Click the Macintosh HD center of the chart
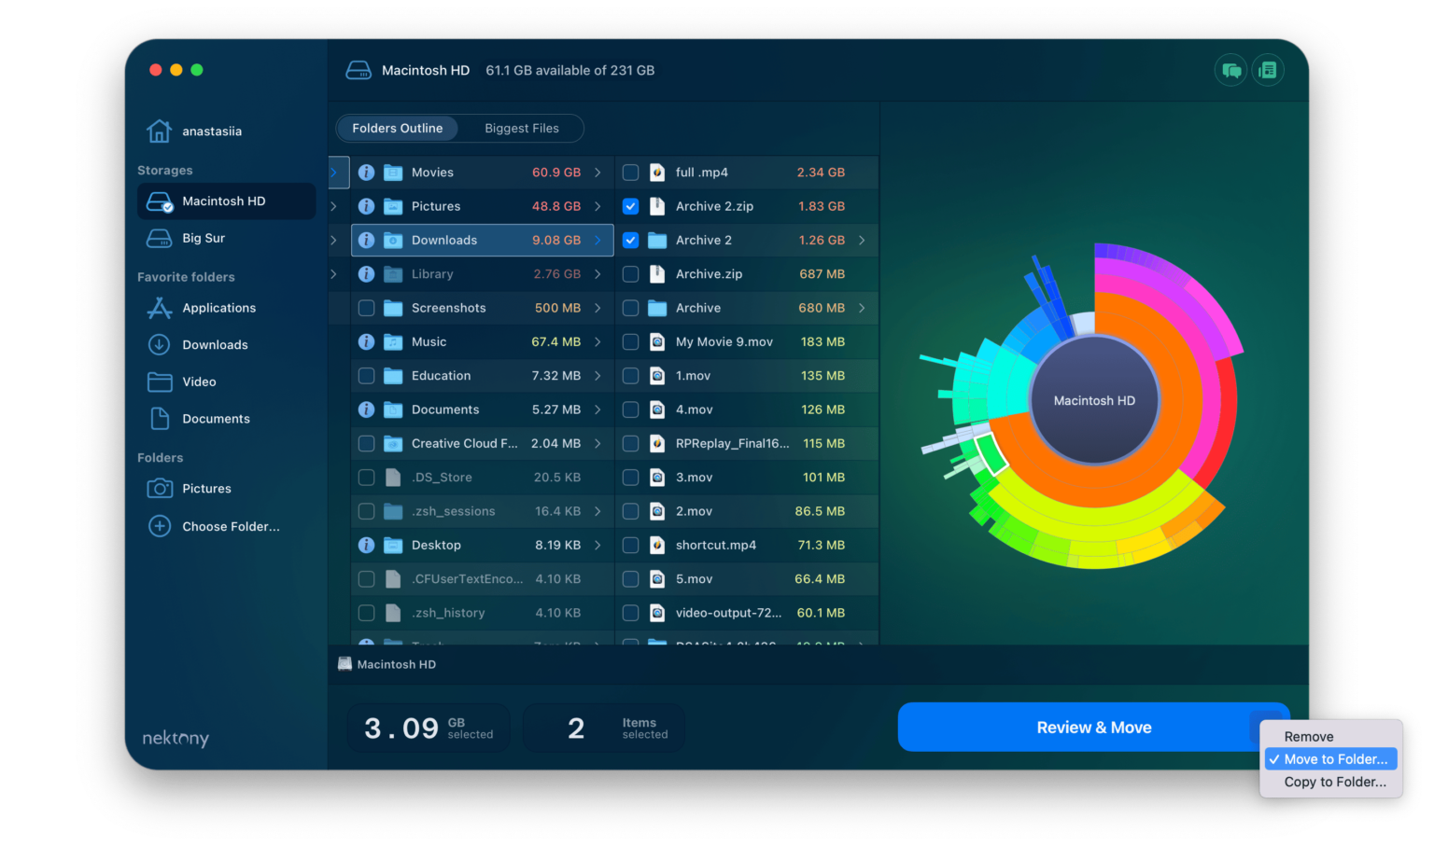 pos(1093,400)
